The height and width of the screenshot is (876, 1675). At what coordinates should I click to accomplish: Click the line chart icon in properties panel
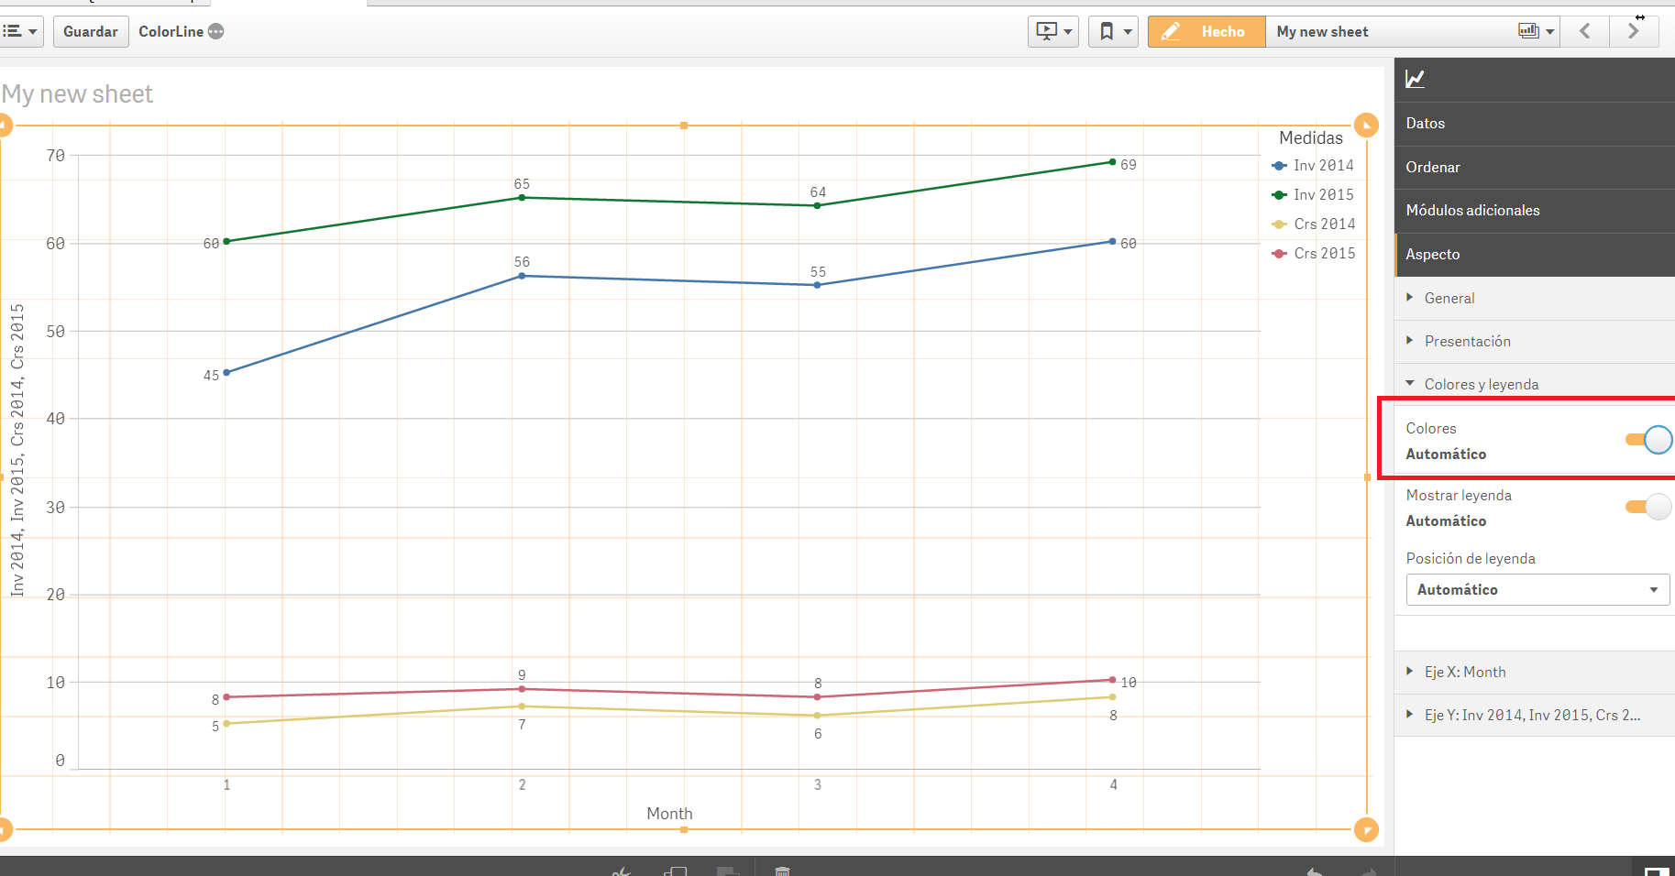[x=1415, y=80]
